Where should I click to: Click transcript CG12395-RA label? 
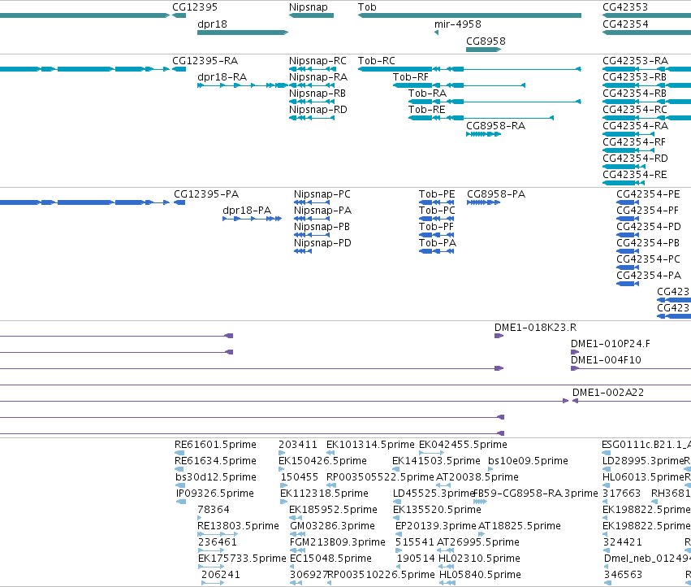click(x=205, y=61)
